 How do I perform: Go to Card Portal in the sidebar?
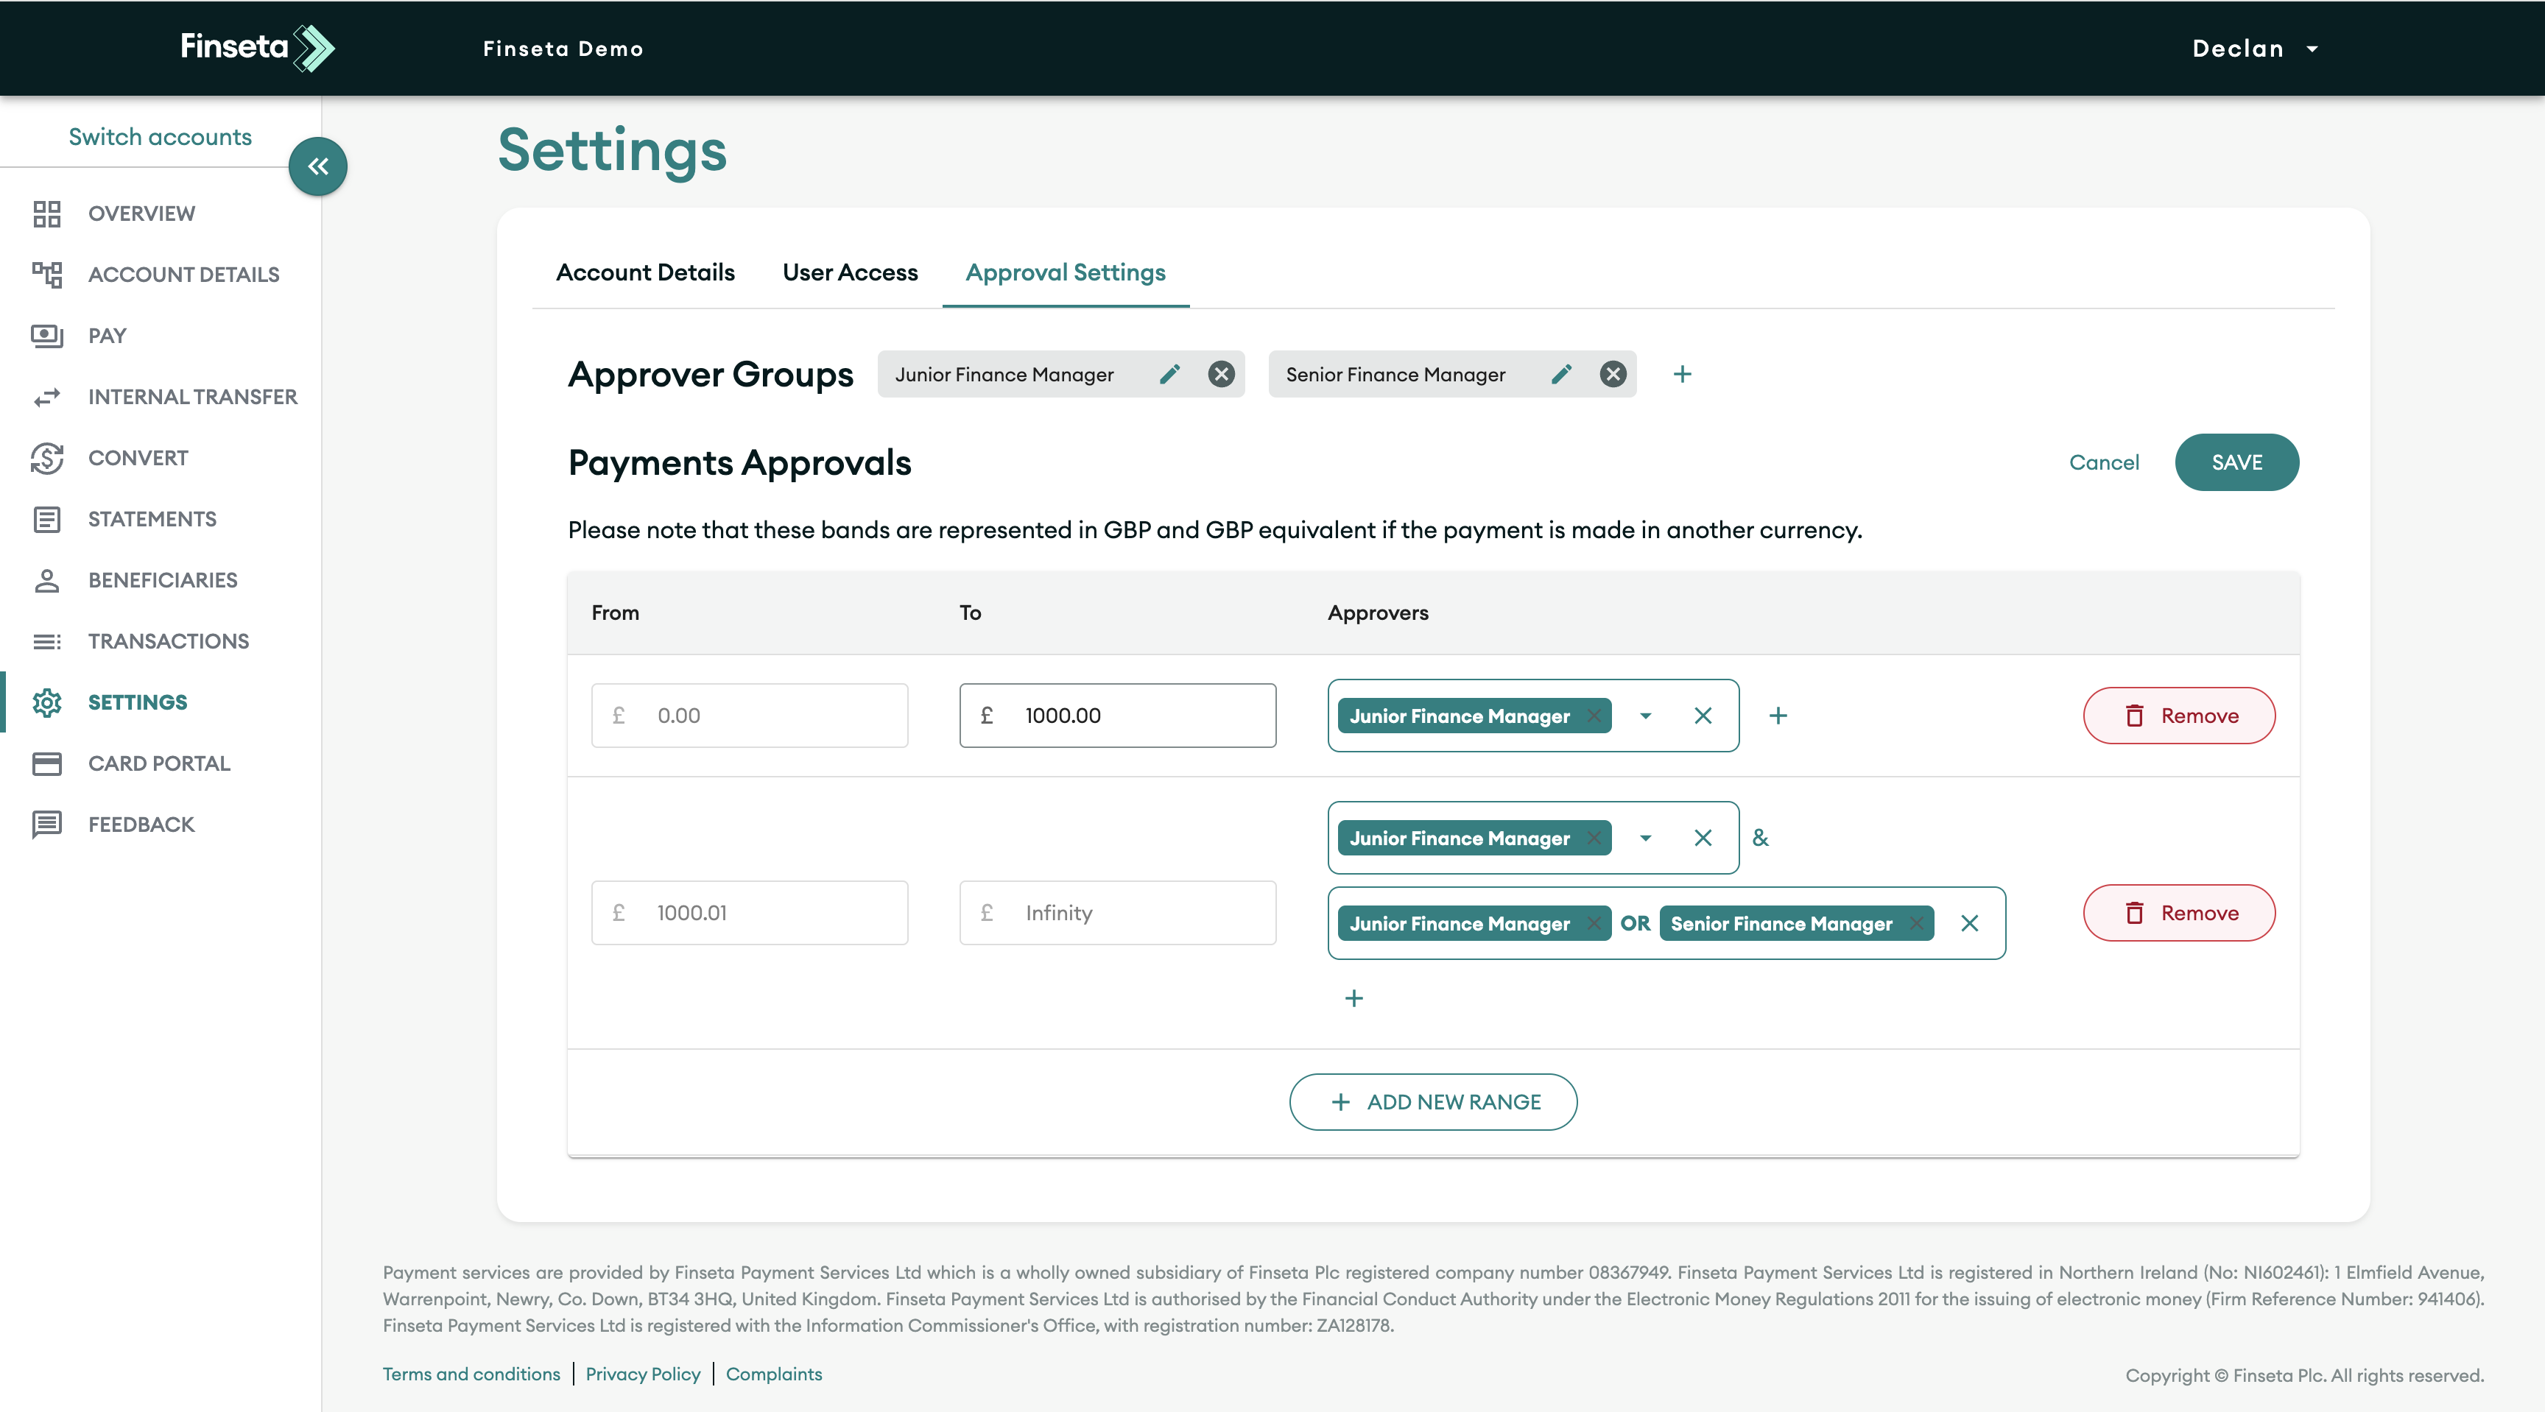click(x=158, y=763)
